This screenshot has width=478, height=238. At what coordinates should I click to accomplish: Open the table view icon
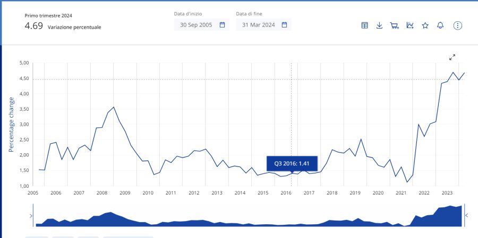365,25
